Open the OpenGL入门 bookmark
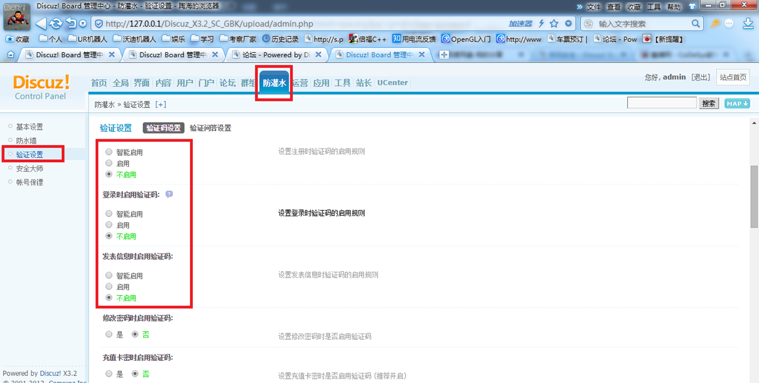This screenshot has height=383, width=759. [466, 39]
